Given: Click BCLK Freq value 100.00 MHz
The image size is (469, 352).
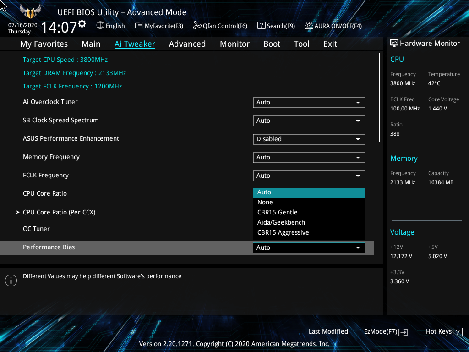Looking at the screenshot, I should pyautogui.click(x=405, y=109).
